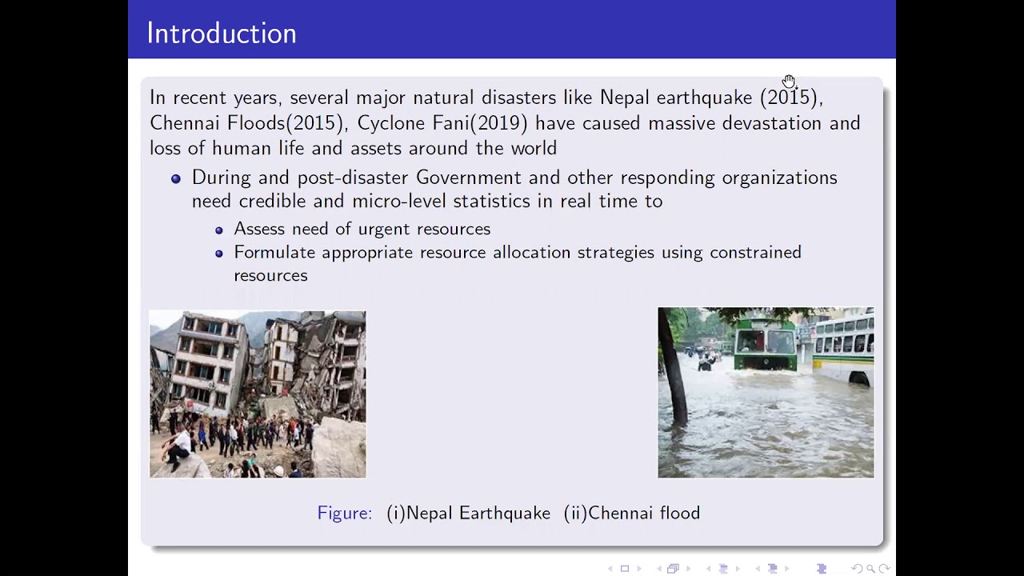This screenshot has height=576, width=1024.
Task: Jump to next section arrow
Action: coord(787,569)
